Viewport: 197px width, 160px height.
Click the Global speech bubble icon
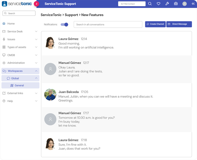pos(8,78)
